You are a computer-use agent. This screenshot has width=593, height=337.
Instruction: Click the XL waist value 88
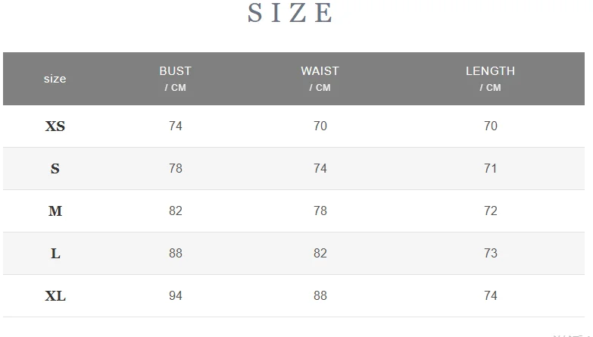coord(320,295)
